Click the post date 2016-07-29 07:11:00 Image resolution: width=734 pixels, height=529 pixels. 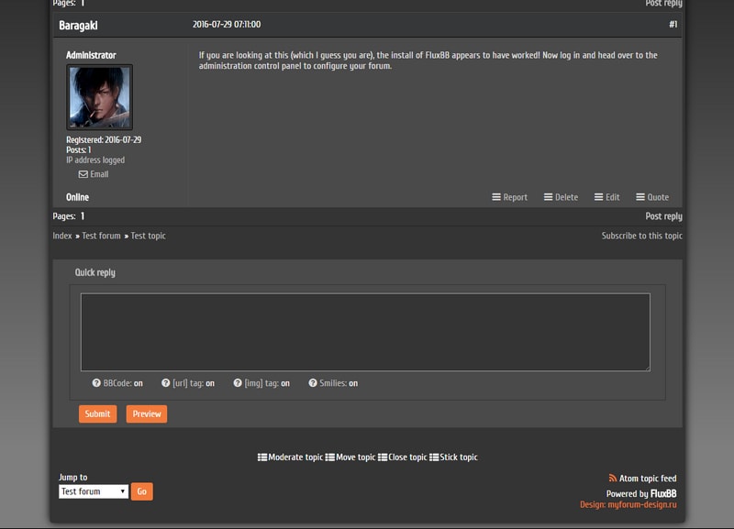tap(227, 25)
